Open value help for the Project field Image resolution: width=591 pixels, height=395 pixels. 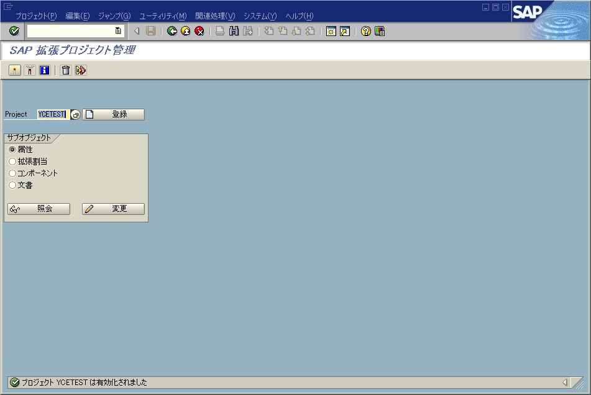click(x=74, y=114)
